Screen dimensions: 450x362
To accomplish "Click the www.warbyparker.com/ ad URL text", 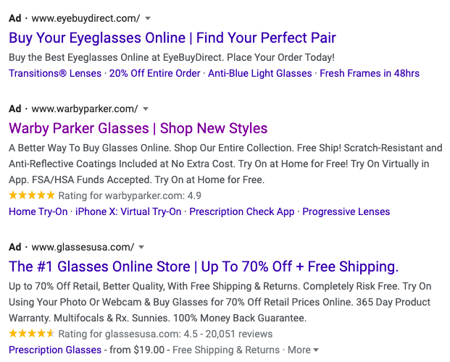I will (85, 109).
